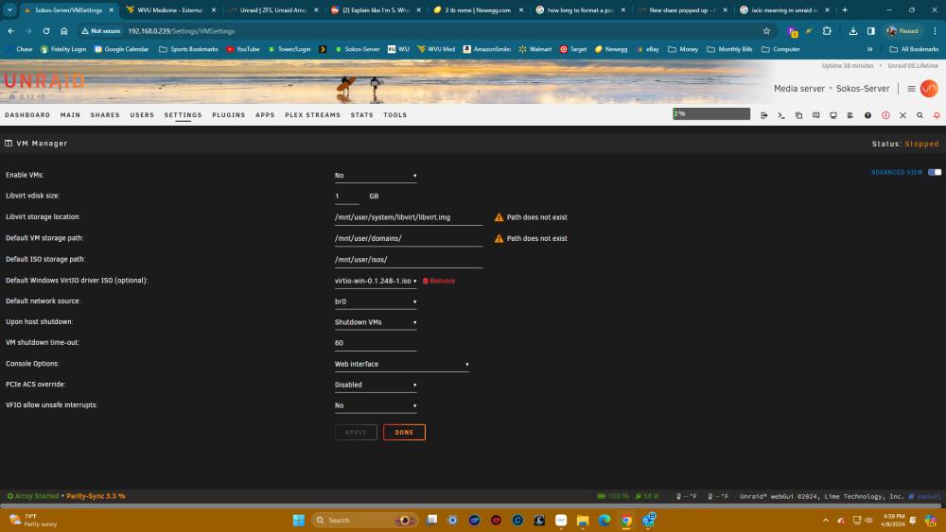Open File Explorer from taskbar
946x532 pixels.
click(582, 520)
